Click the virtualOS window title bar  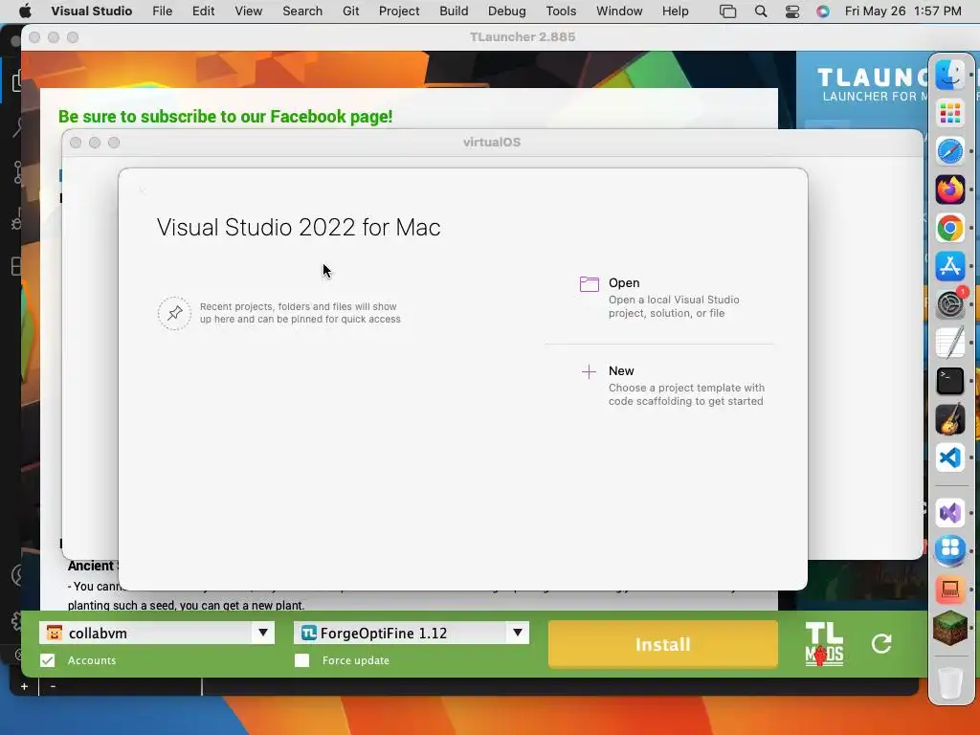[492, 143]
